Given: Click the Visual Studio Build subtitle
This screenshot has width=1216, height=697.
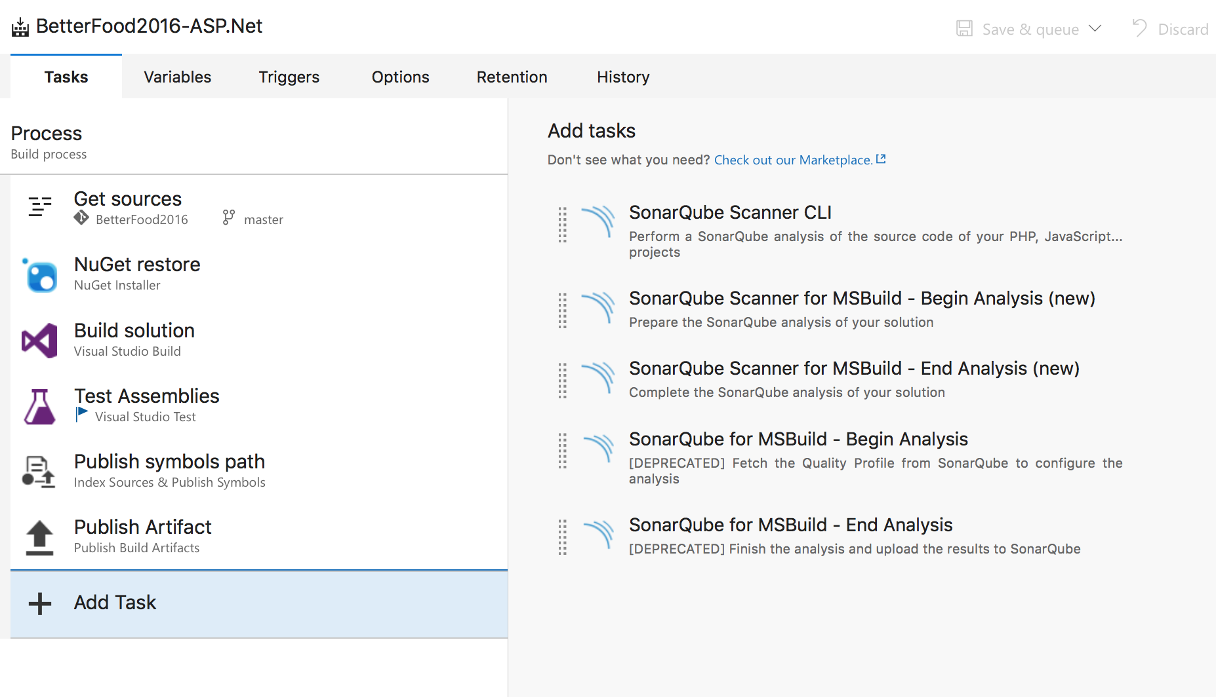Looking at the screenshot, I should (x=127, y=351).
